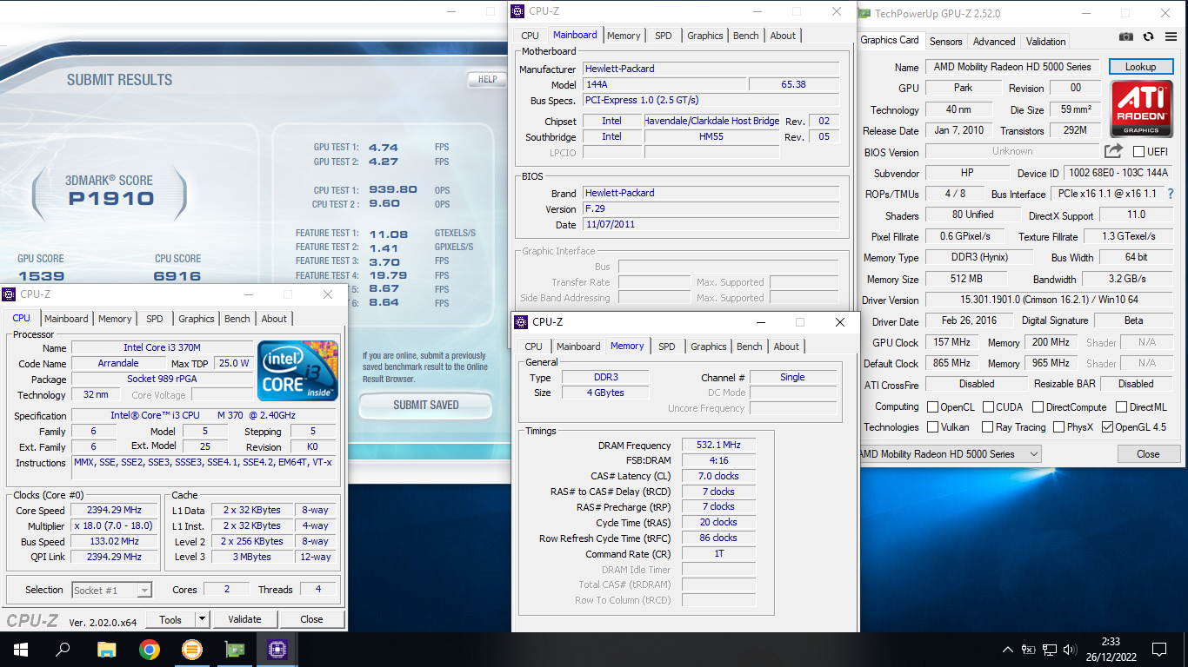The image size is (1188, 667).
Task: Toggle the Ray Tracing checkbox
Action: point(987,427)
